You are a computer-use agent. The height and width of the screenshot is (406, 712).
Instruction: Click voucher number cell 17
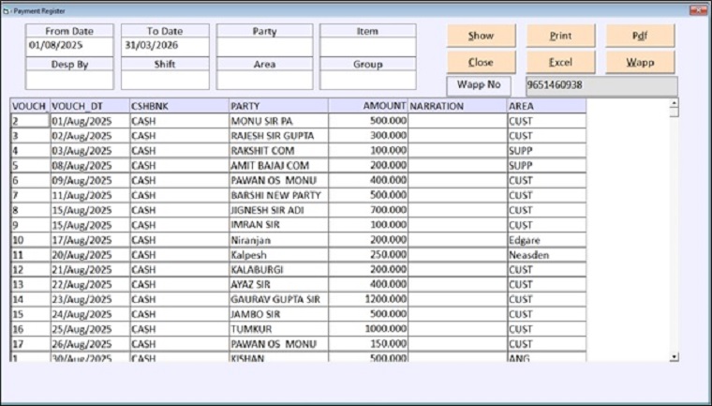tap(30, 344)
